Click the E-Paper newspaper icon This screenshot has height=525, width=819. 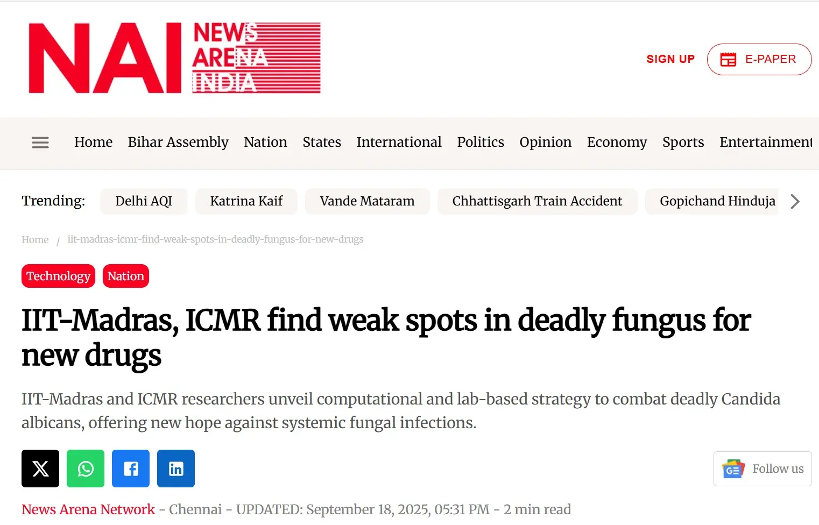pyautogui.click(x=729, y=59)
